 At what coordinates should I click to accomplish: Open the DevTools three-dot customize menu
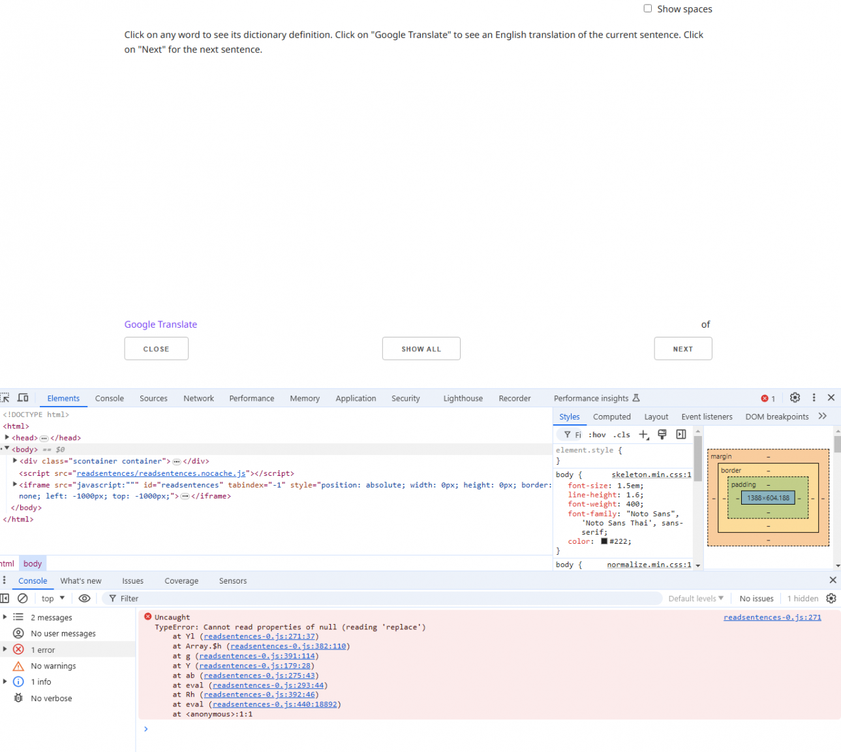814,398
